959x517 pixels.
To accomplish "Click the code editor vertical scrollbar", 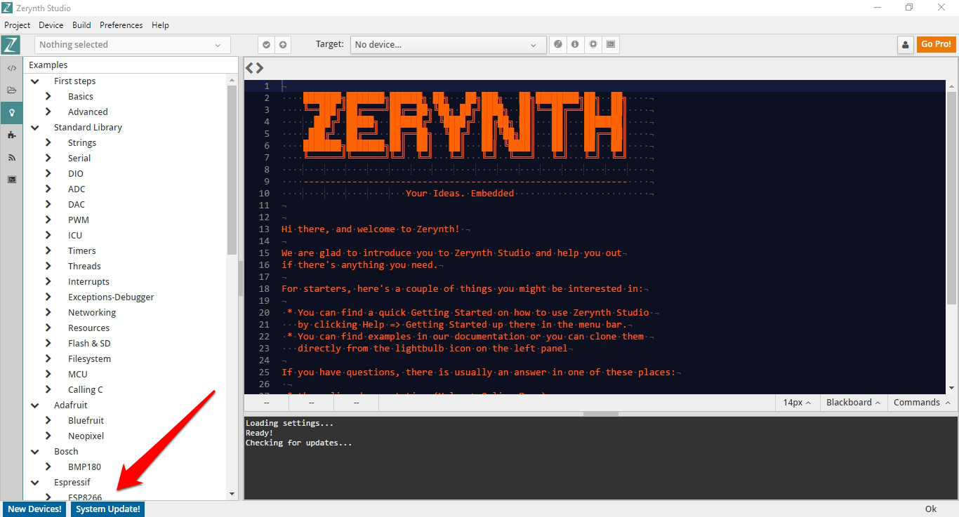I will (x=952, y=197).
